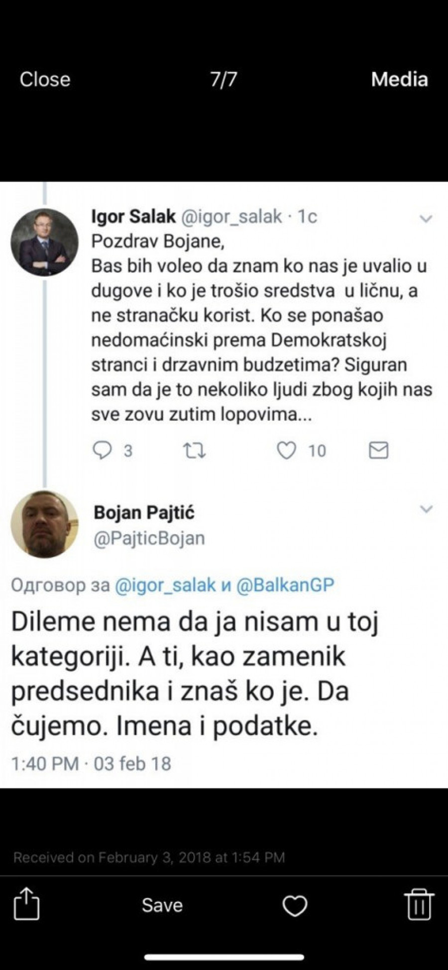This screenshot has height=970, width=448.
Task: Tap the envelope direct message icon
Action: [x=378, y=451]
